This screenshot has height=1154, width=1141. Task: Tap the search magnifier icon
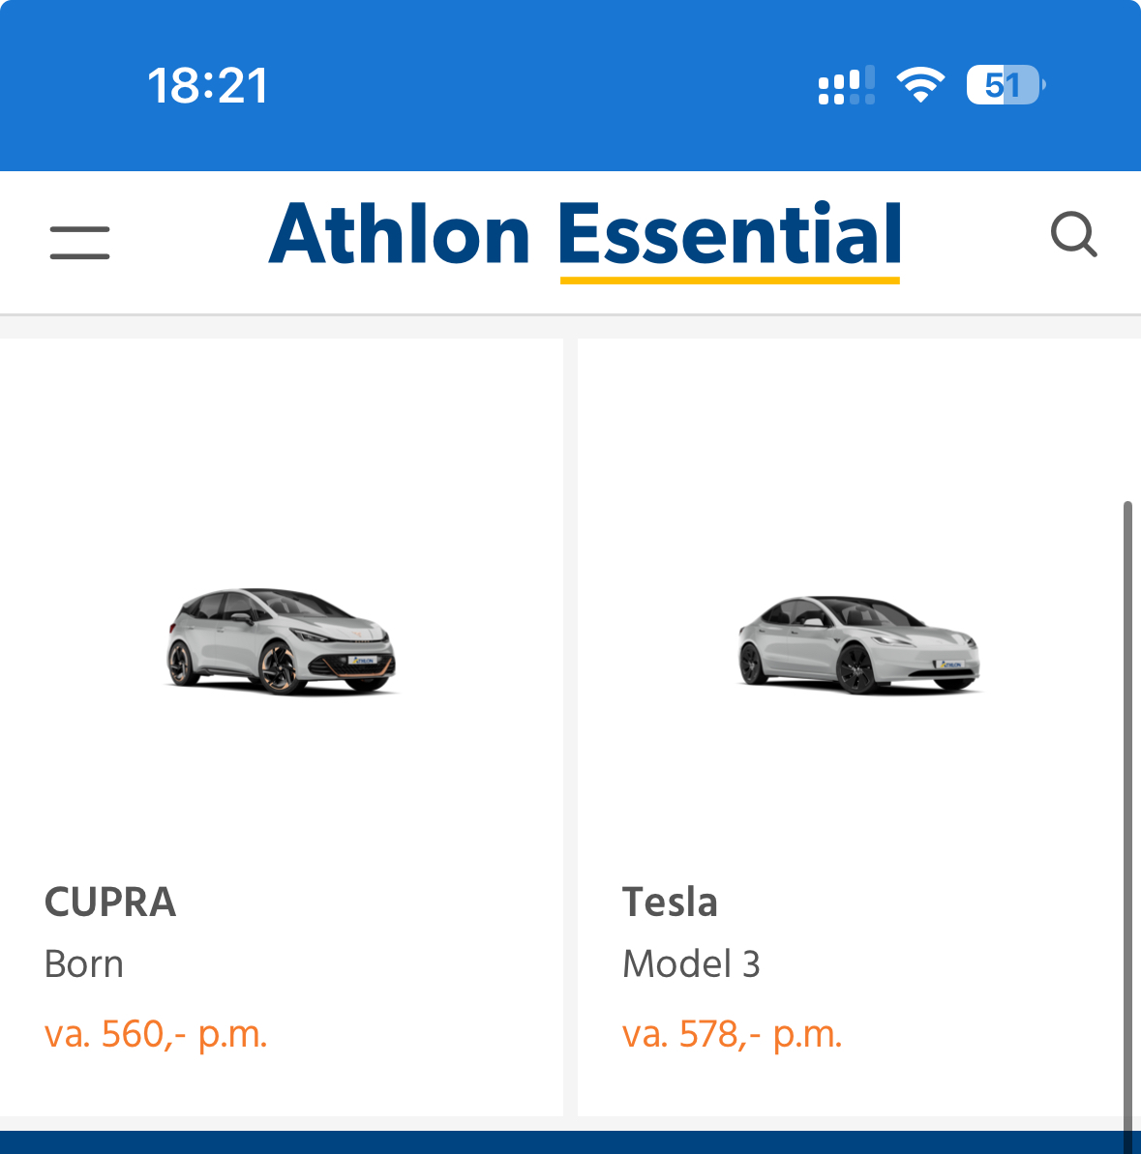coord(1074,235)
